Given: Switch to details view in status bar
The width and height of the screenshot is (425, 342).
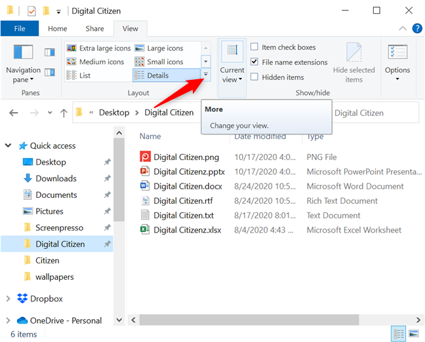Looking at the screenshot, I should pos(399,333).
